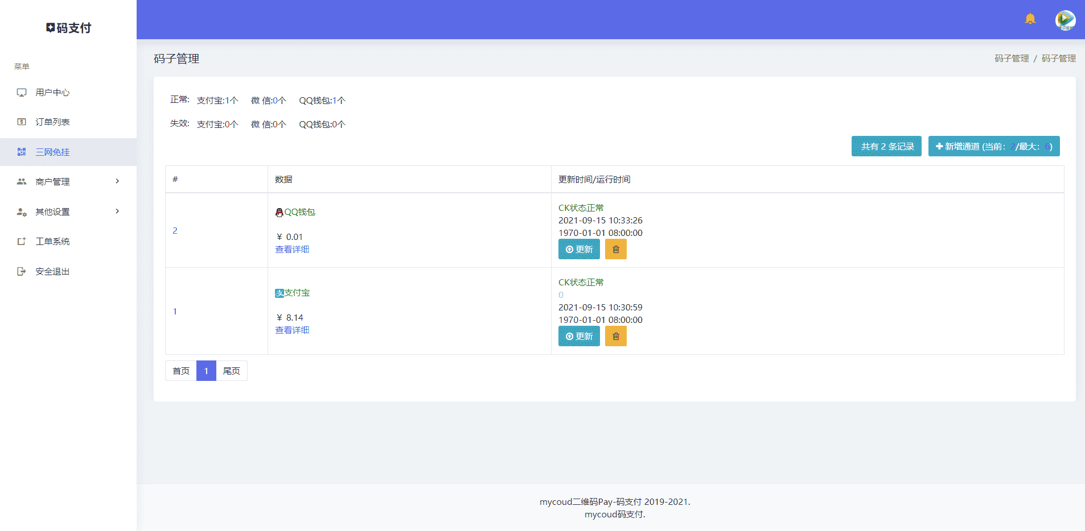Click the notification bell icon
Image resolution: width=1085 pixels, height=531 pixels.
1030,19
